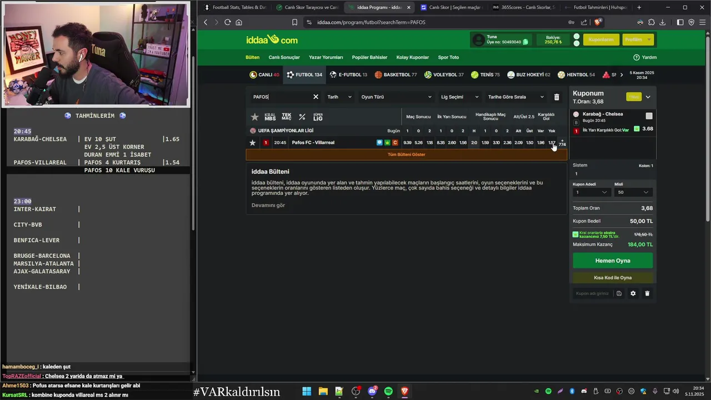Click the iddaa.com logo
This screenshot has height=400, width=711.
(272, 39)
